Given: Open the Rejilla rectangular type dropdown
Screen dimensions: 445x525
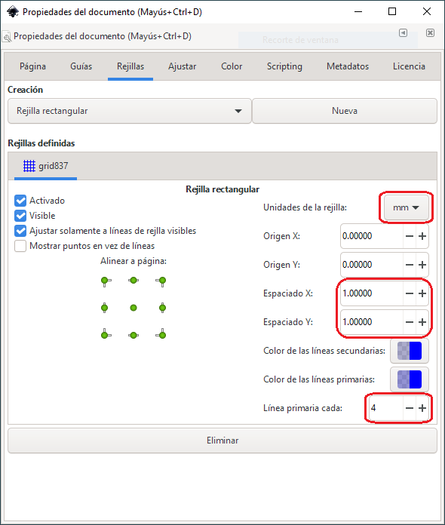Looking at the screenshot, I should pyautogui.click(x=130, y=111).
